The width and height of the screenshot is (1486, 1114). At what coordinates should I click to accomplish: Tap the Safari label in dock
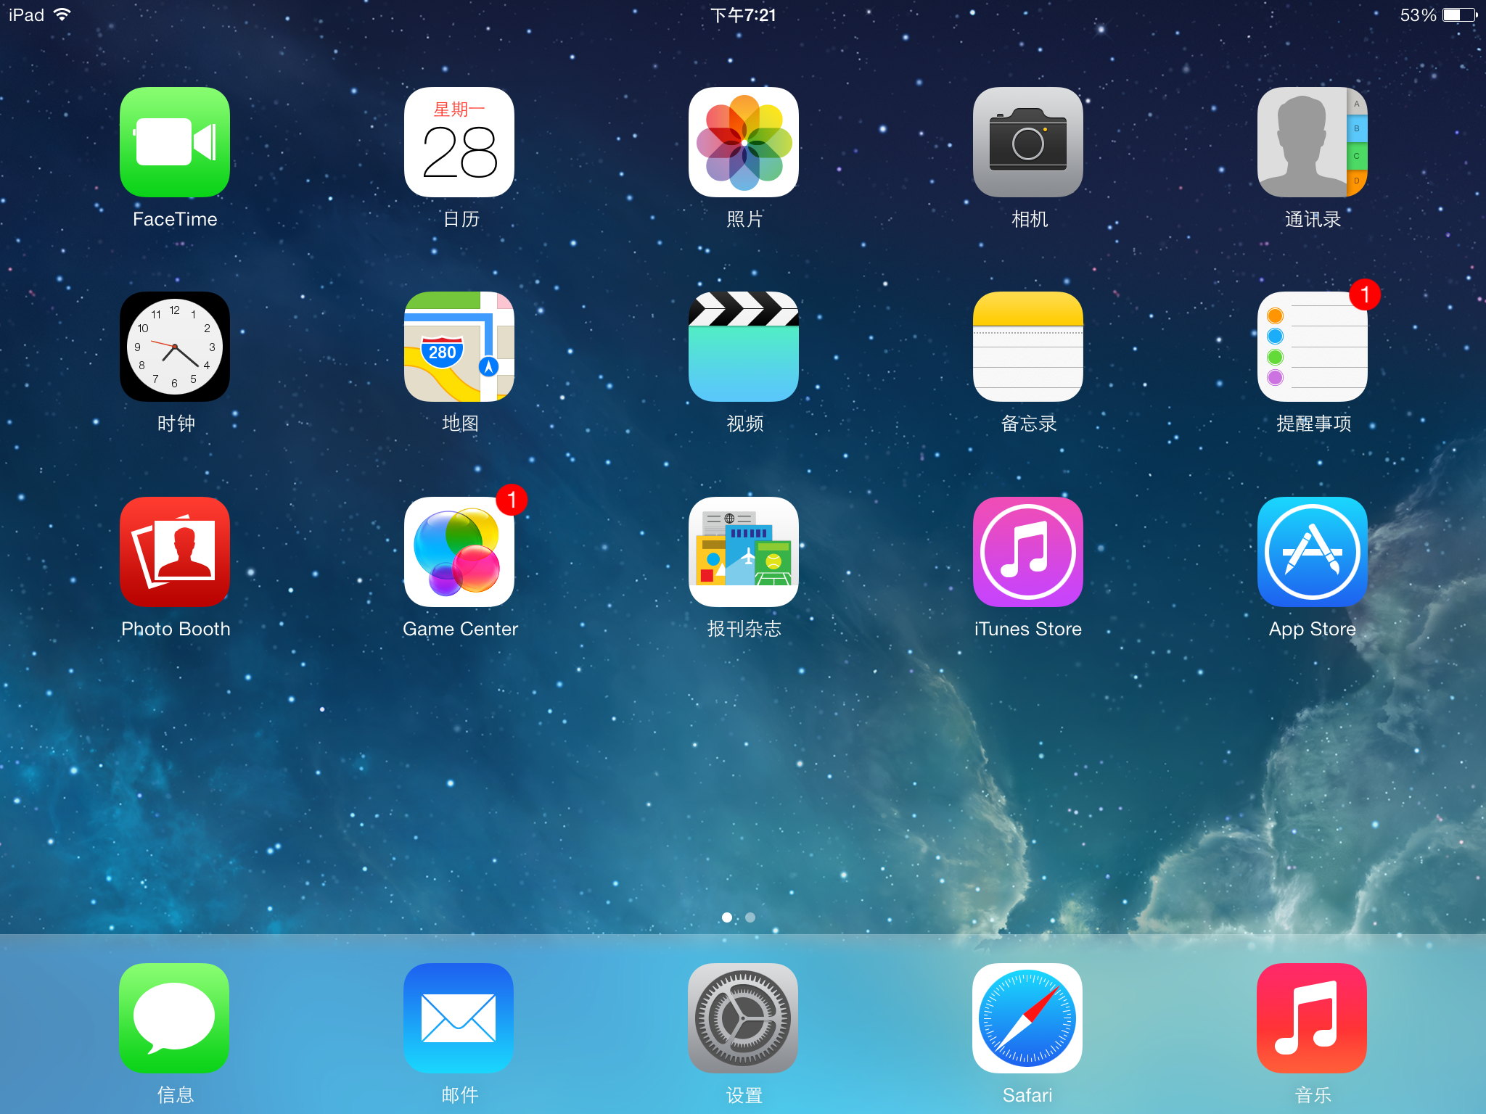pyautogui.click(x=1027, y=1095)
